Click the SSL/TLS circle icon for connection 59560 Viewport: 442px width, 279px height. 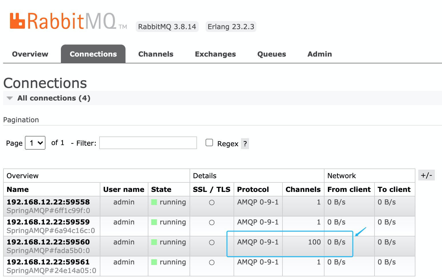(x=212, y=242)
